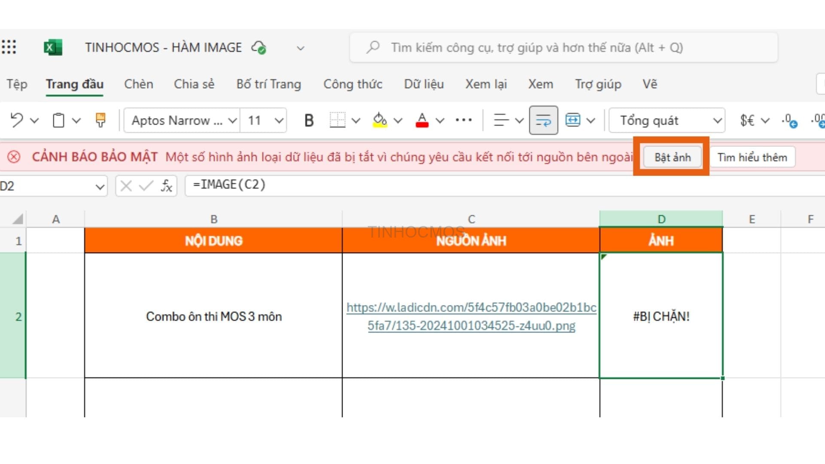The height and width of the screenshot is (464, 825).
Task: Click the decrease decimal icon
Action: pyautogui.click(x=790, y=120)
